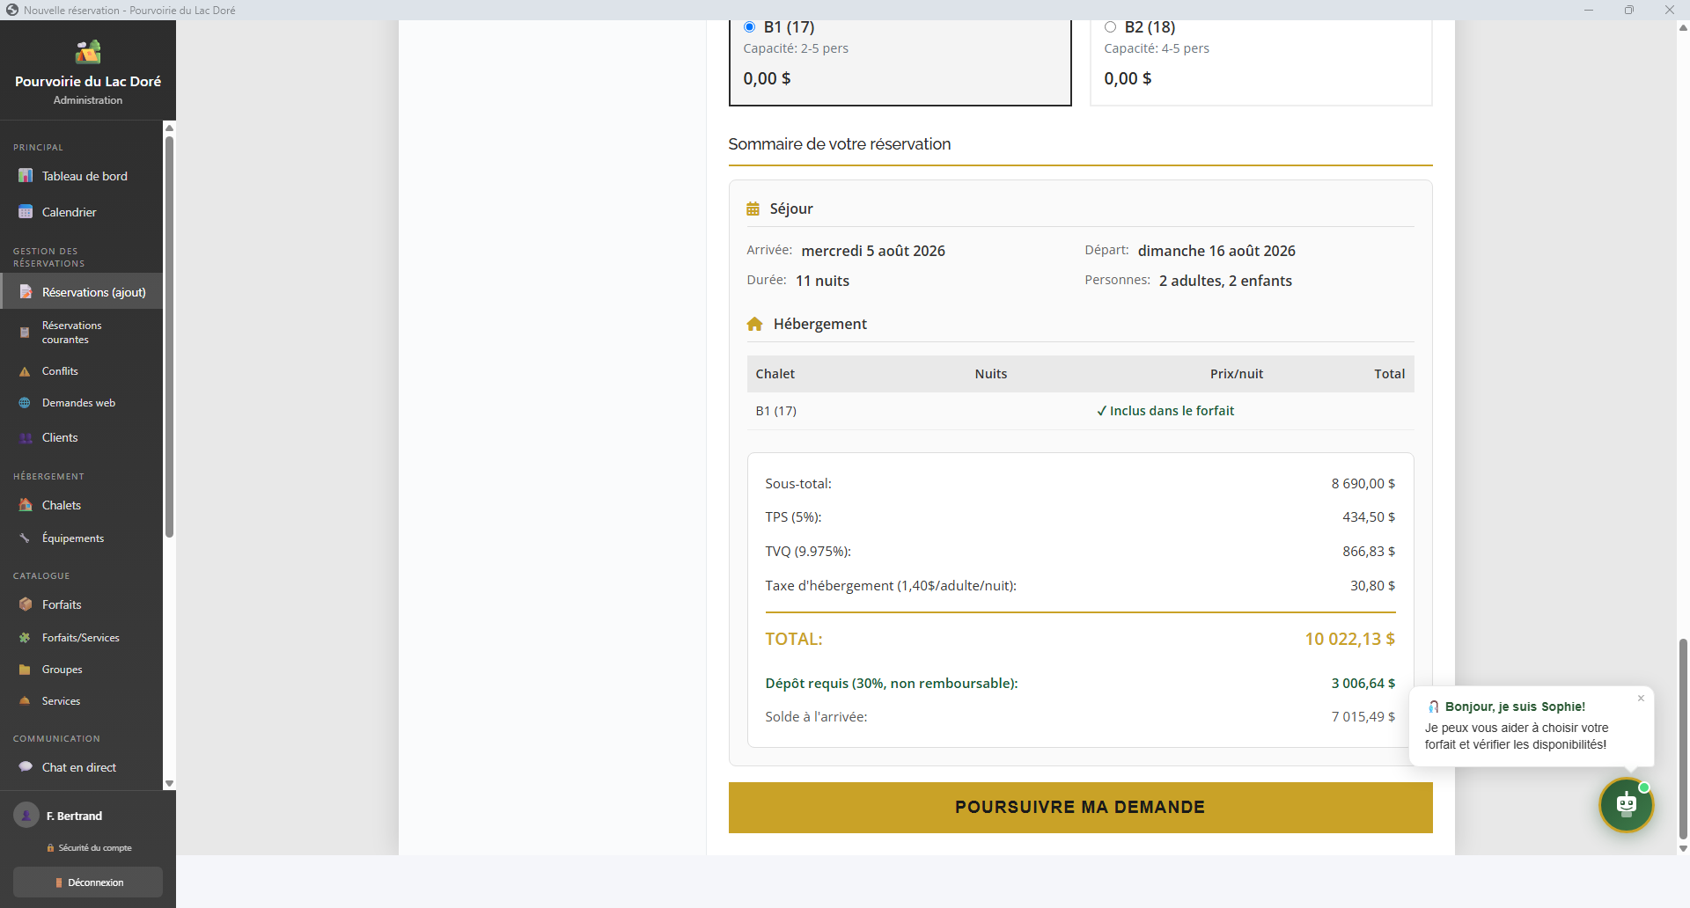The width and height of the screenshot is (1690, 908).
Task: Click the Déconnexion button
Action: (x=88, y=882)
